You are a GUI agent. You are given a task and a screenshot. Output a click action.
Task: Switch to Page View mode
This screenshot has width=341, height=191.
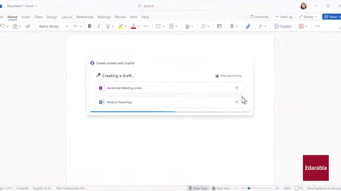[x=198, y=188]
